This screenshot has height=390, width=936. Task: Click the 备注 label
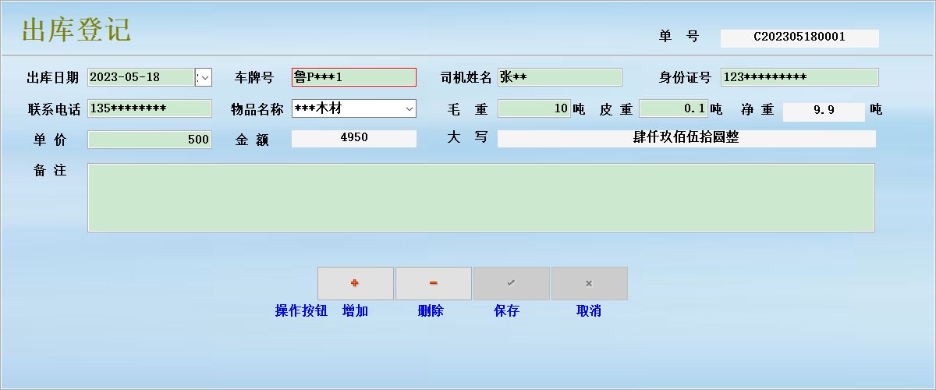[x=50, y=170]
